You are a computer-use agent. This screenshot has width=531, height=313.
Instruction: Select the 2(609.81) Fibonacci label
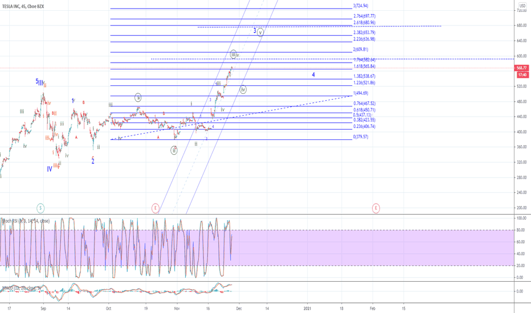point(360,50)
